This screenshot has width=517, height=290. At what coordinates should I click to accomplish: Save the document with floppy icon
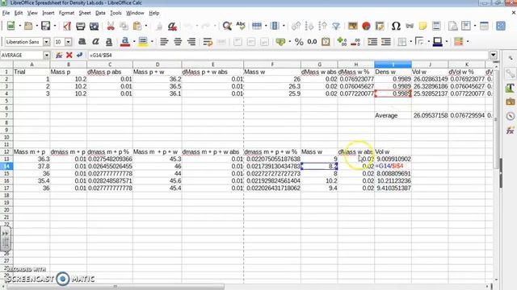[x=46, y=26]
